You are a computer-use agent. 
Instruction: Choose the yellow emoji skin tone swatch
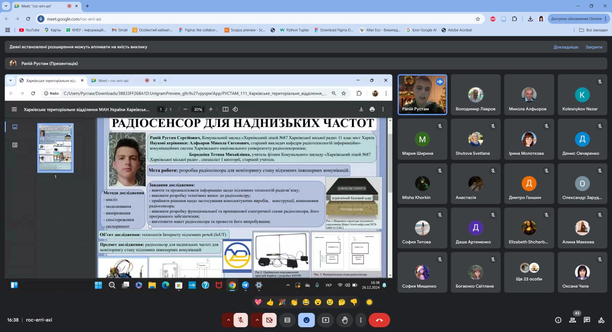[x=369, y=302]
